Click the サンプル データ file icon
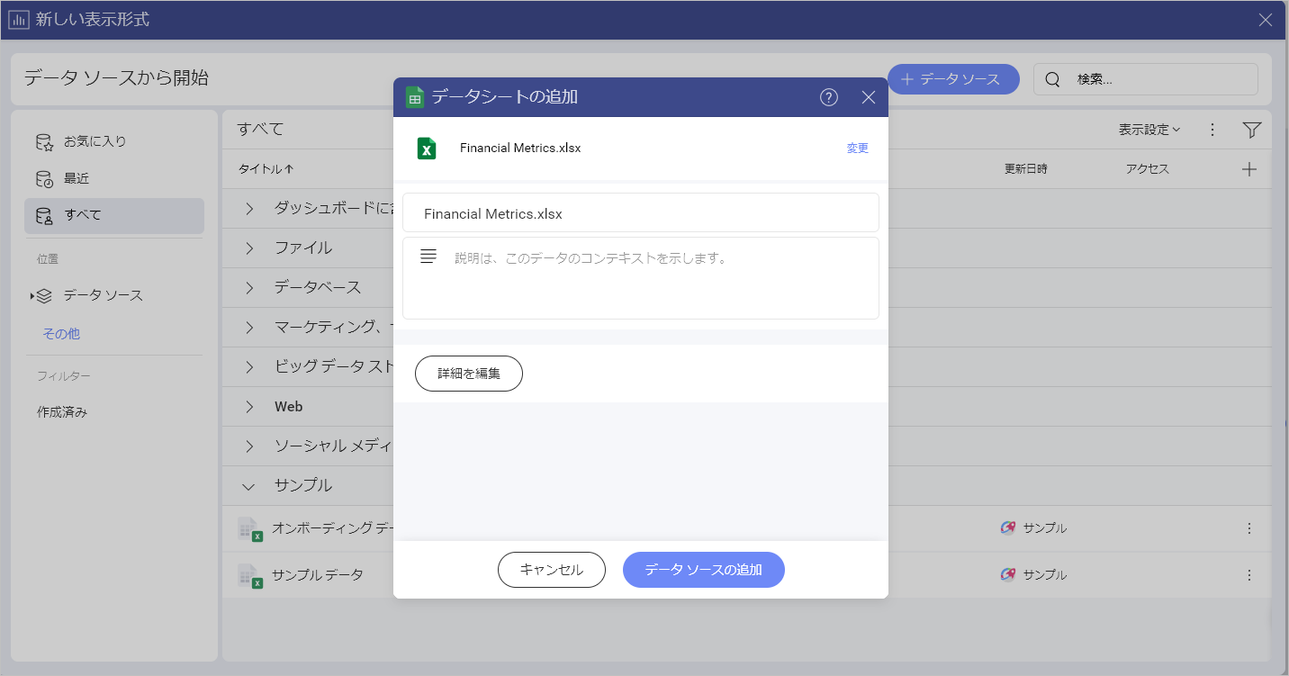Image resolution: width=1289 pixels, height=676 pixels. pyautogui.click(x=250, y=576)
